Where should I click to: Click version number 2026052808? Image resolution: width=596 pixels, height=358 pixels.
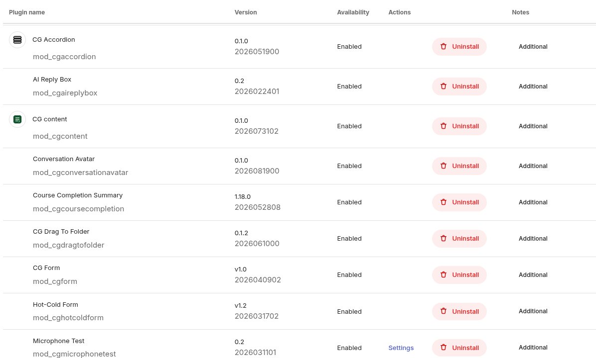pos(258,207)
